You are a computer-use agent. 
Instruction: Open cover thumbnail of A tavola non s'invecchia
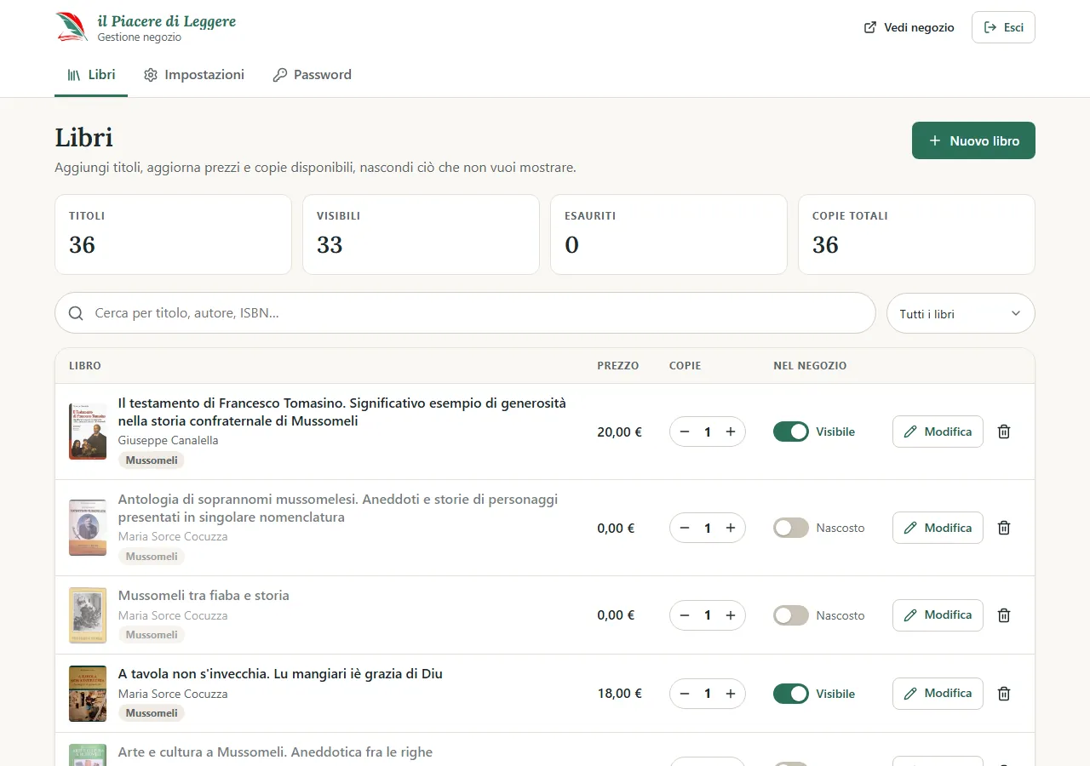coord(88,694)
